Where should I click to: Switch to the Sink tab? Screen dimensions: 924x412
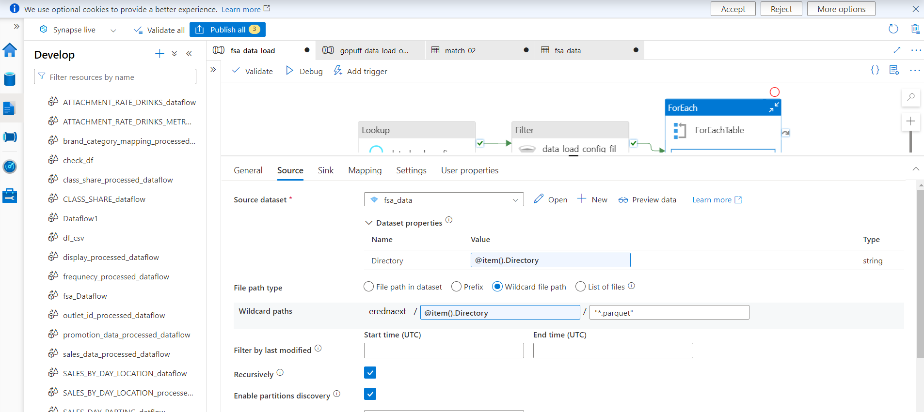click(326, 170)
